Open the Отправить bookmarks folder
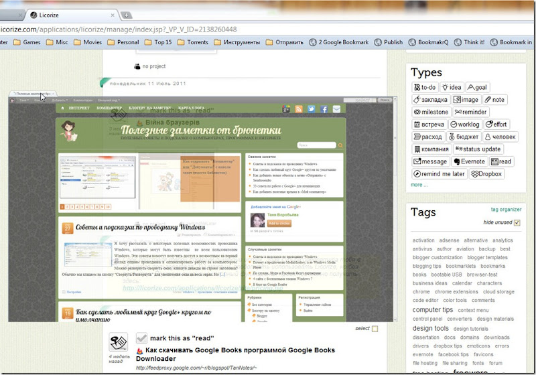Viewport: 536px width, 375px height. tap(285, 42)
